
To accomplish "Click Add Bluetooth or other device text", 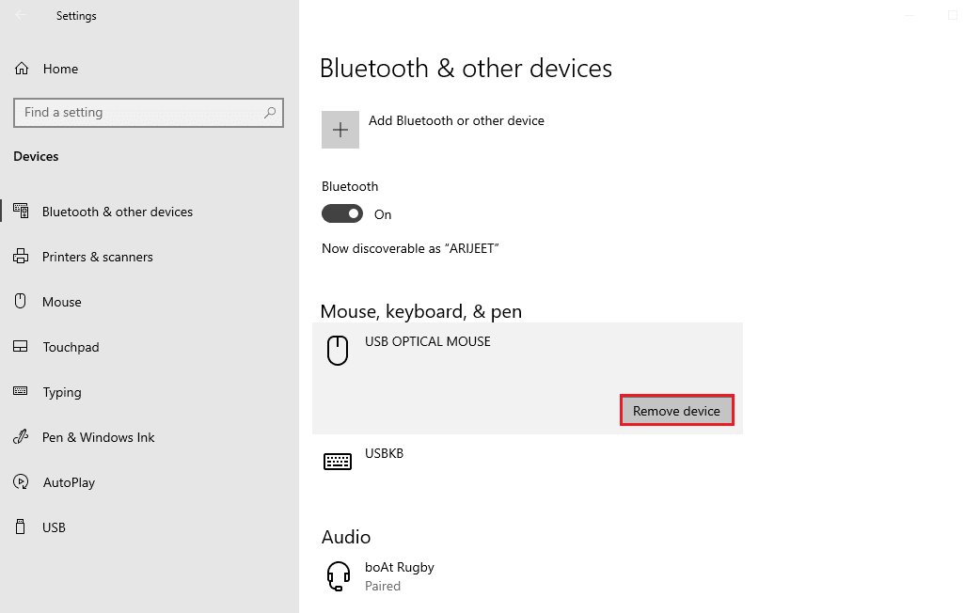I will (456, 120).
